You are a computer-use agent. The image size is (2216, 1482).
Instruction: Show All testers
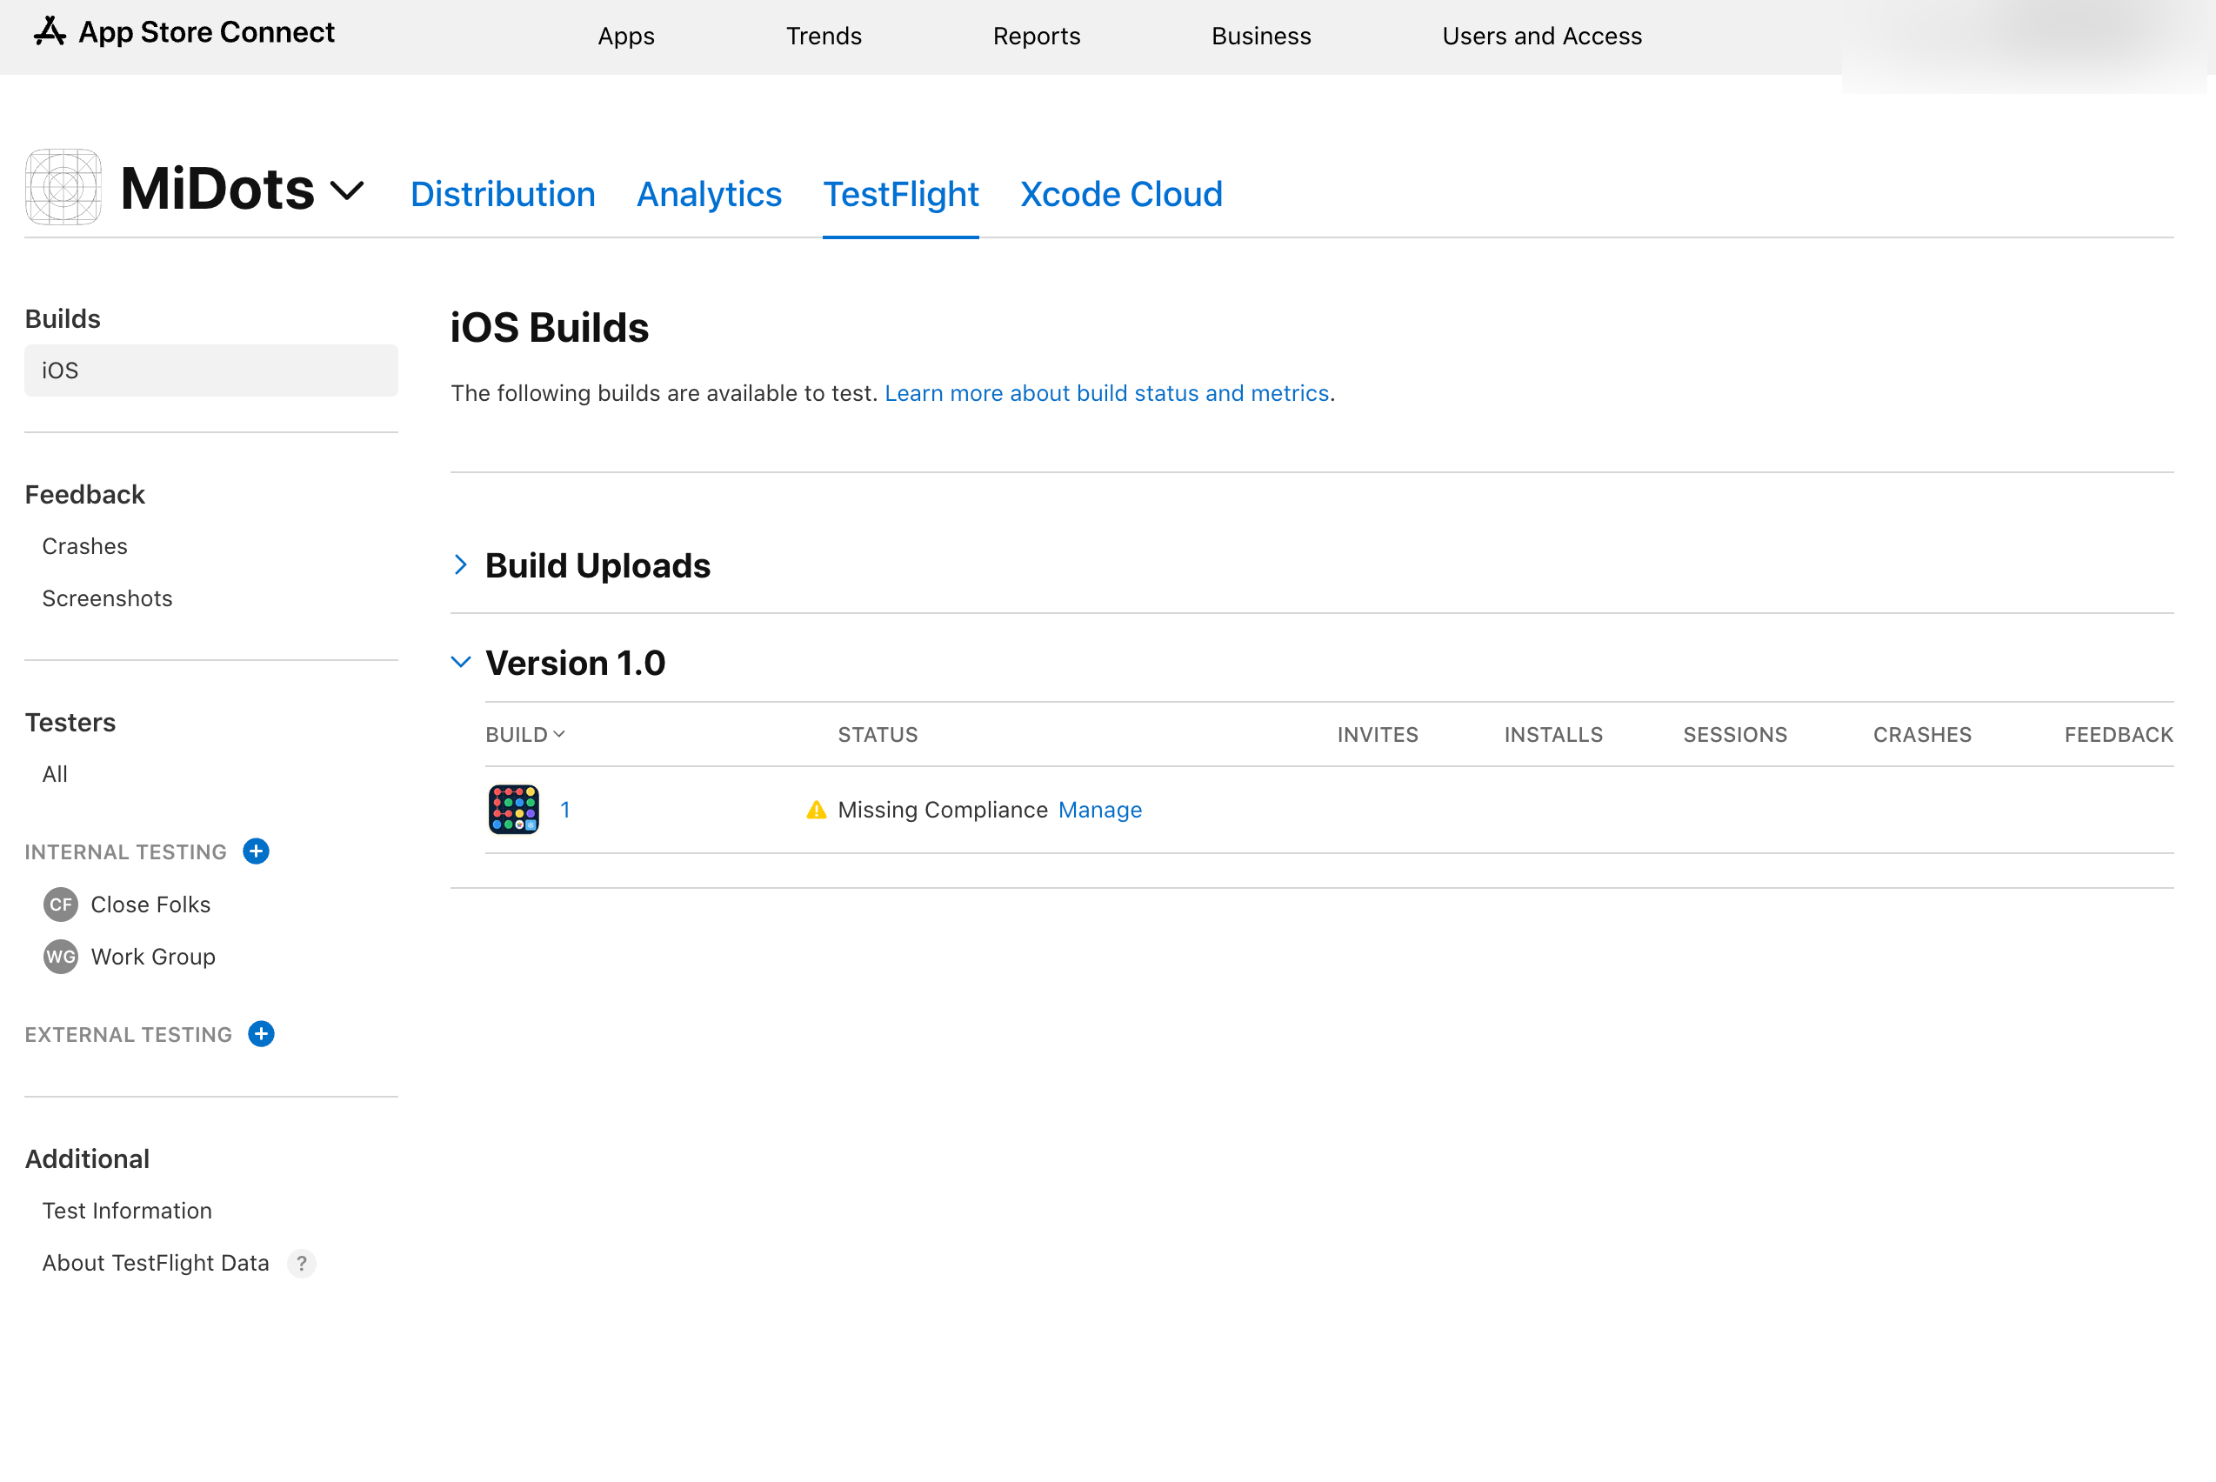(55, 774)
